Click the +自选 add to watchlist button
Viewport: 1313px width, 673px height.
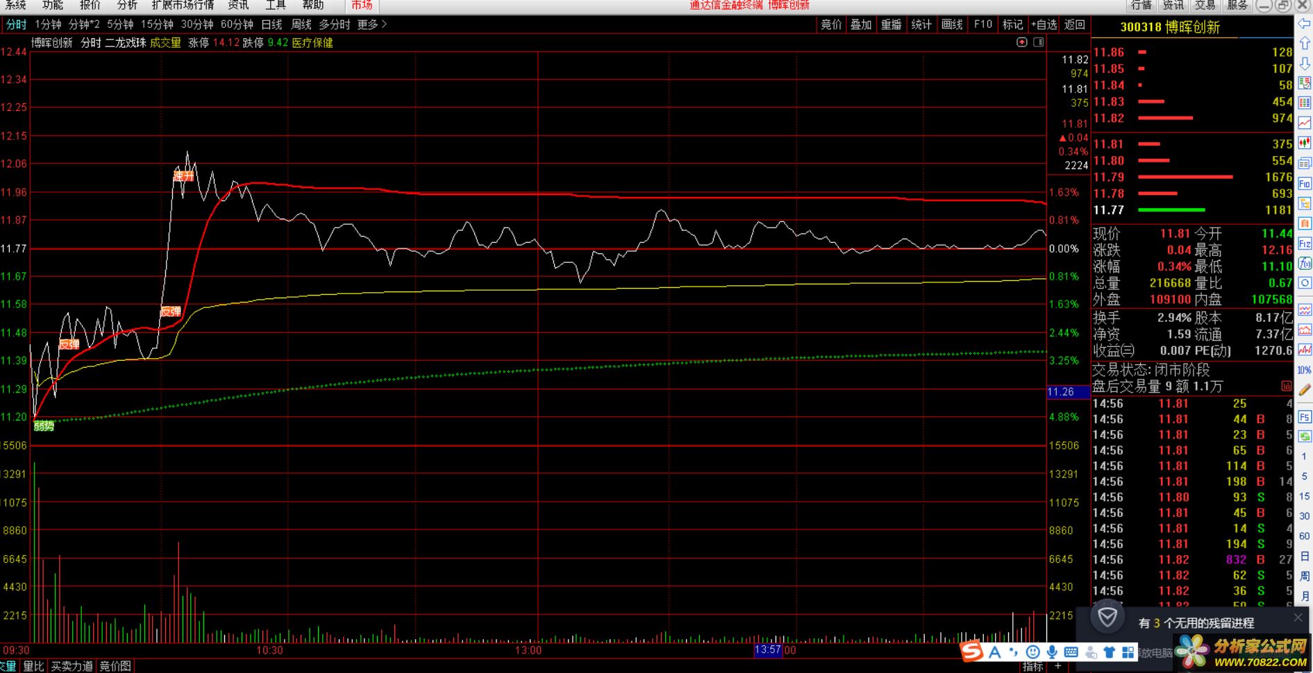click(1044, 24)
